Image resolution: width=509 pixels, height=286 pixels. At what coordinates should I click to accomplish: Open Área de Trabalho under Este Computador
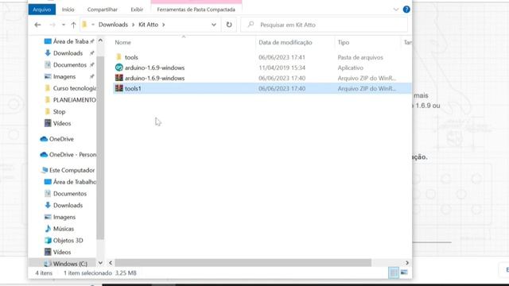point(74,182)
